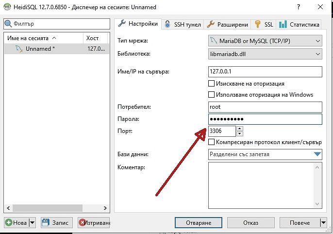Click the session list scroll left arrow
The width and height of the screenshot is (333, 234).
point(8,208)
